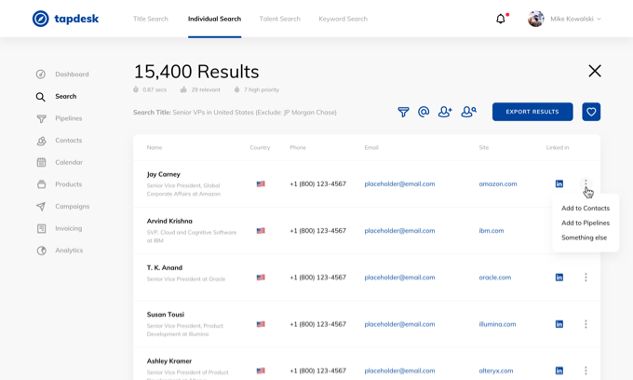Switch to the Keyword Search tab
This screenshot has width=633, height=380.
click(x=343, y=19)
